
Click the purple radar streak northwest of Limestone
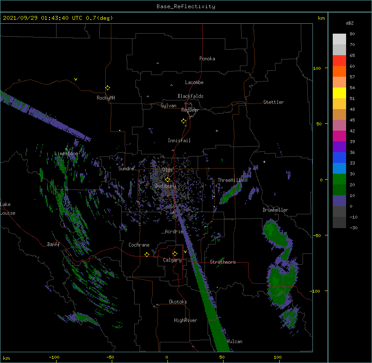pyautogui.click(x=45, y=116)
